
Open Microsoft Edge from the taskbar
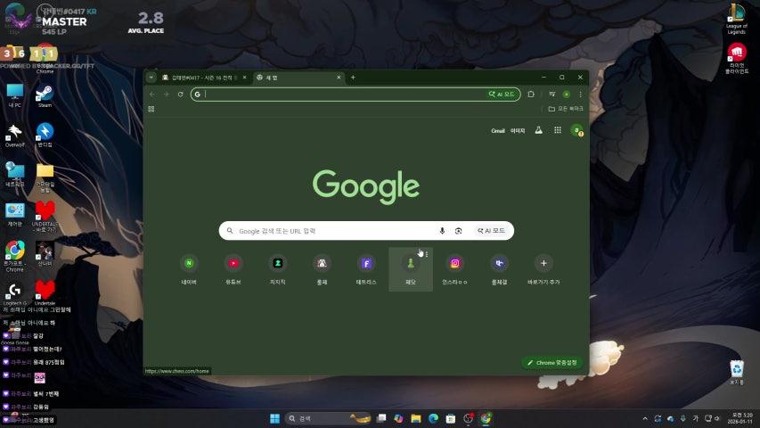tap(433, 418)
